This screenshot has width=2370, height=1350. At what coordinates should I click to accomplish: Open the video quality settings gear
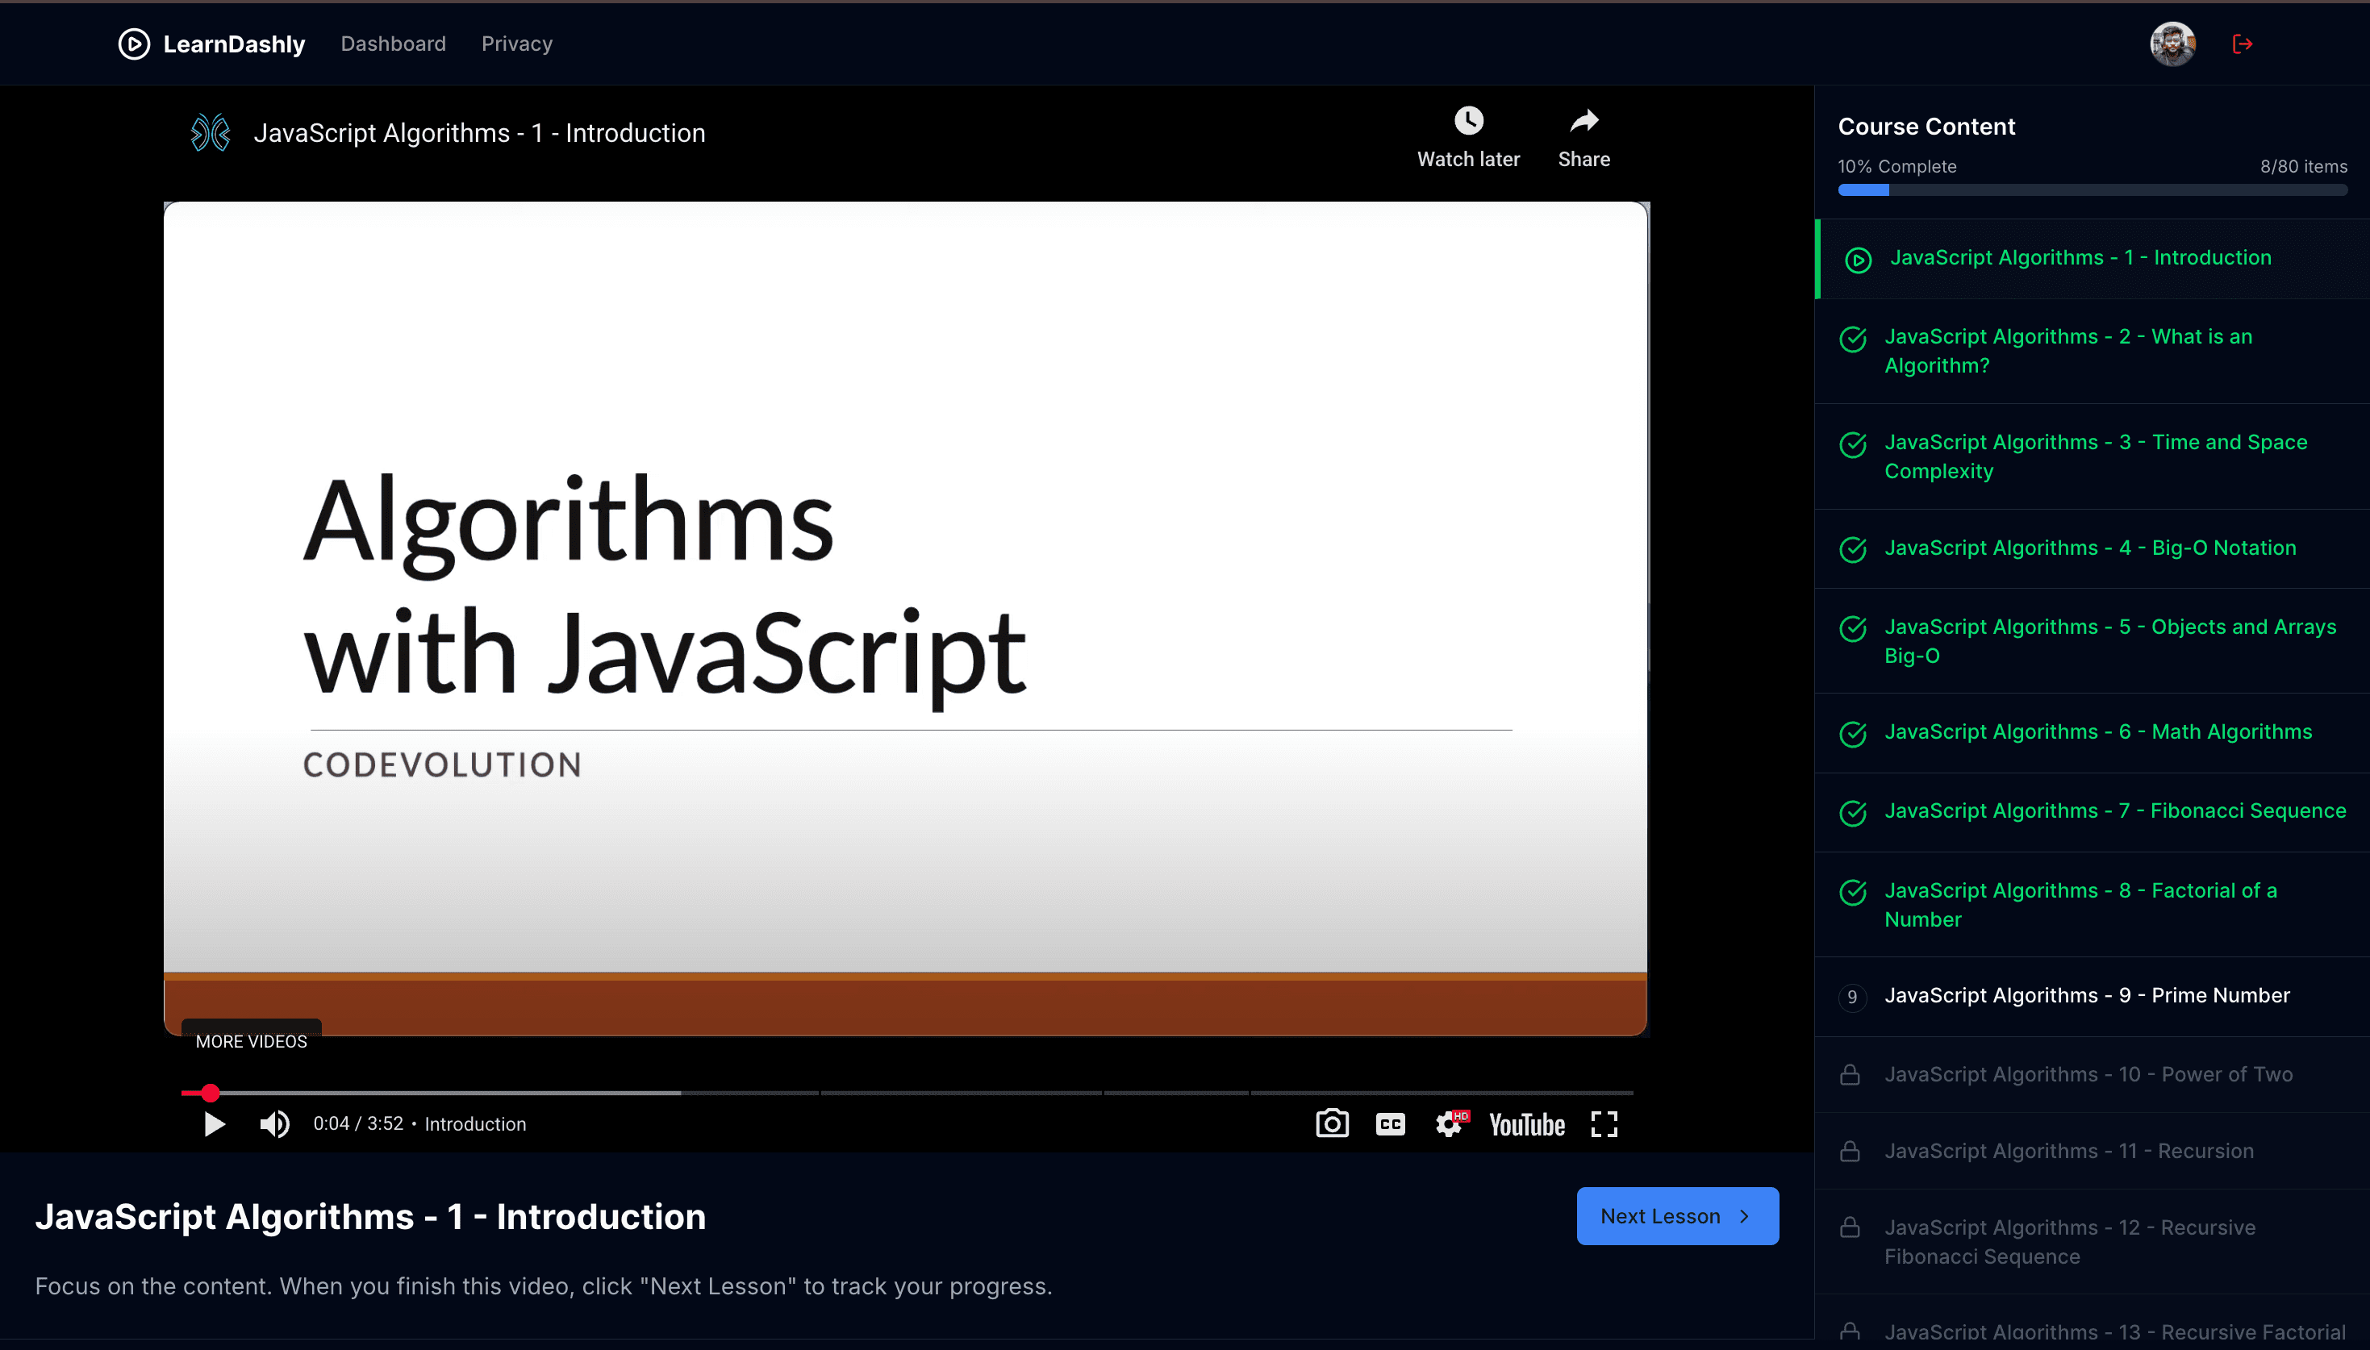coord(1448,1123)
